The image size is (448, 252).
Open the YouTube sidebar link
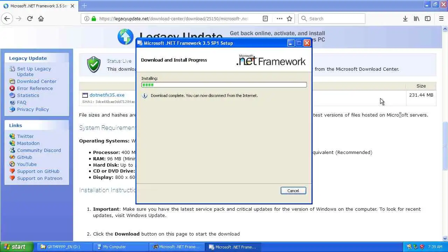(x=27, y=164)
